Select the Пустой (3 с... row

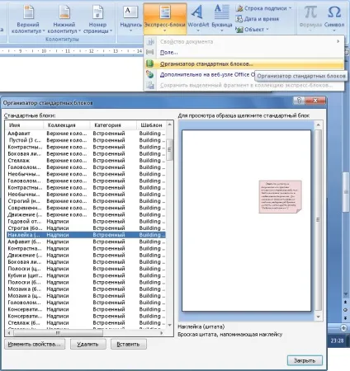click(x=86, y=140)
